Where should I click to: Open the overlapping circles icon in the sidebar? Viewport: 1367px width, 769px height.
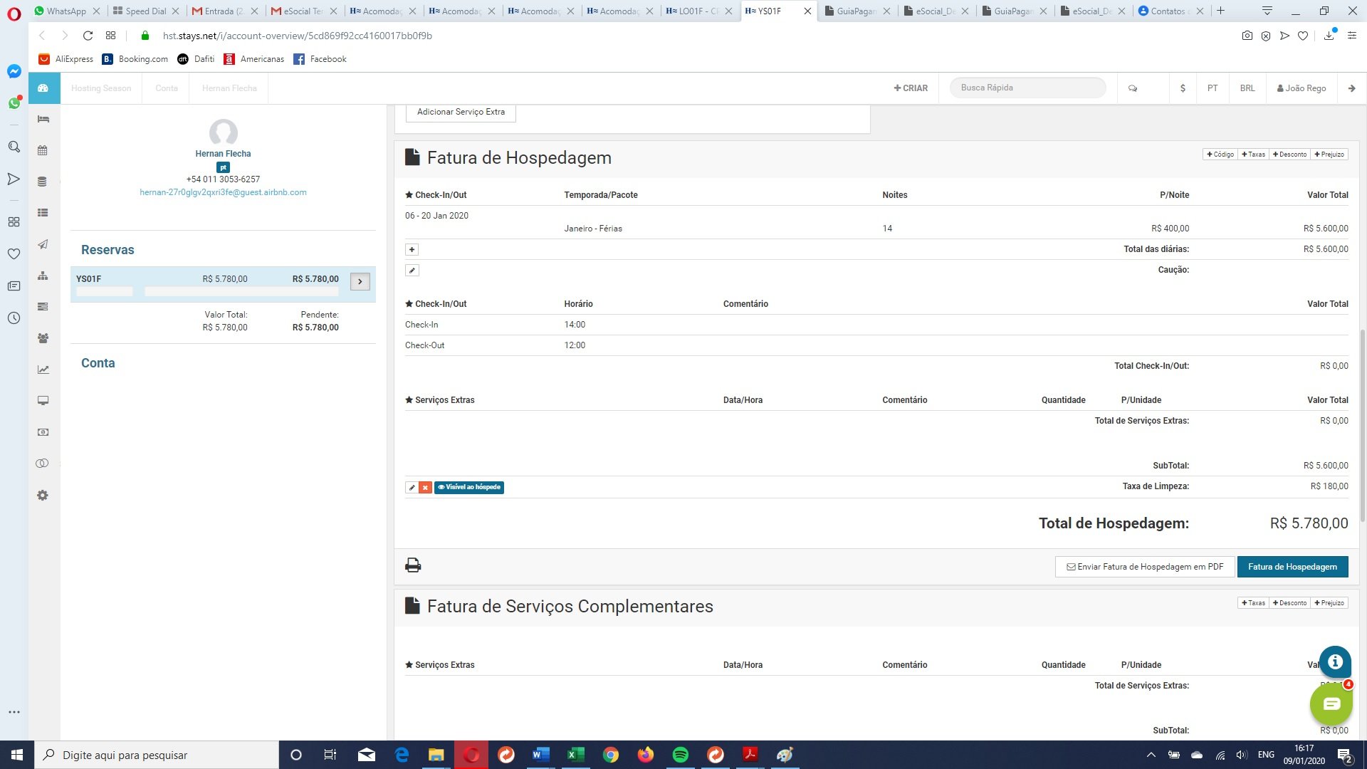pyautogui.click(x=43, y=464)
